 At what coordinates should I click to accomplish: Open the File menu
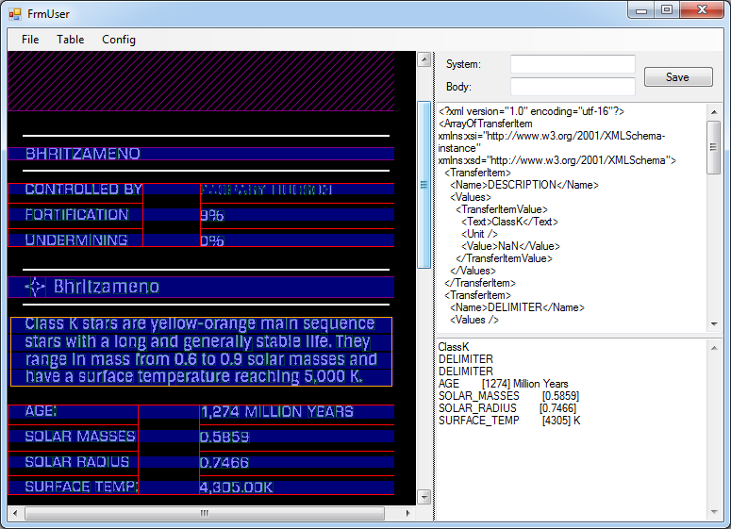[30, 40]
